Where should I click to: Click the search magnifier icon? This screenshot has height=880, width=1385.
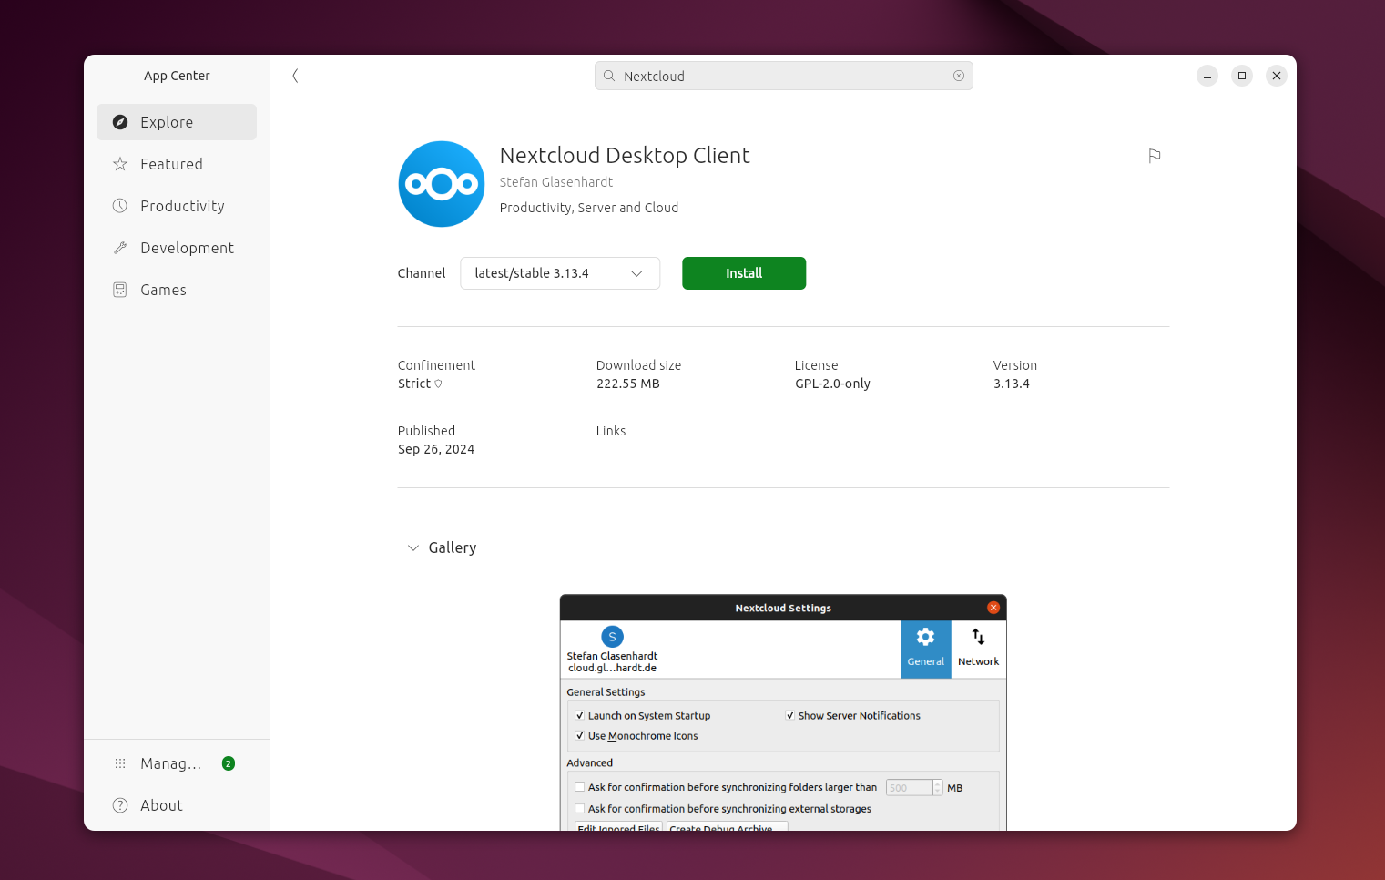point(609,76)
